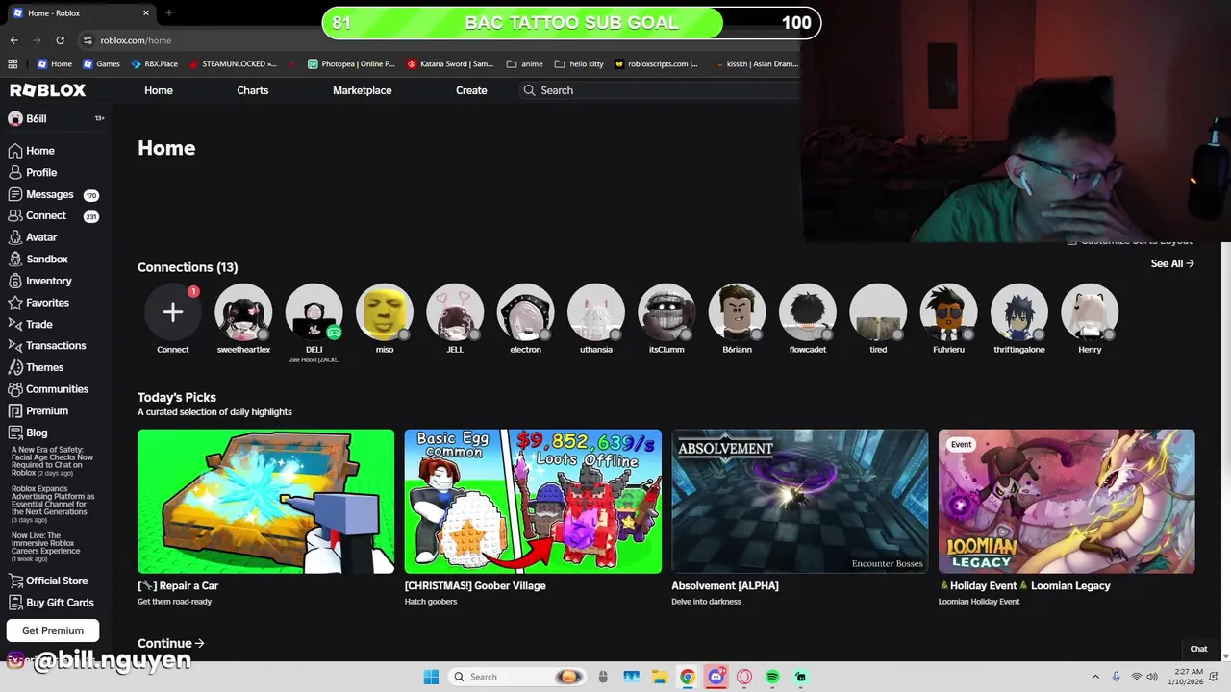Select the Home - Roblox browser tab
Image resolution: width=1231 pixels, height=692 pixels.
80,13
